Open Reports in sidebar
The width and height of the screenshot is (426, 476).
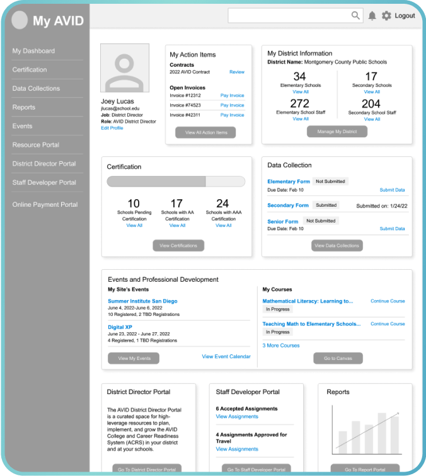coord(24,107)
